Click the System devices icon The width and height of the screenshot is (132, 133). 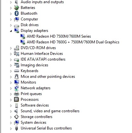coord(17,122)
